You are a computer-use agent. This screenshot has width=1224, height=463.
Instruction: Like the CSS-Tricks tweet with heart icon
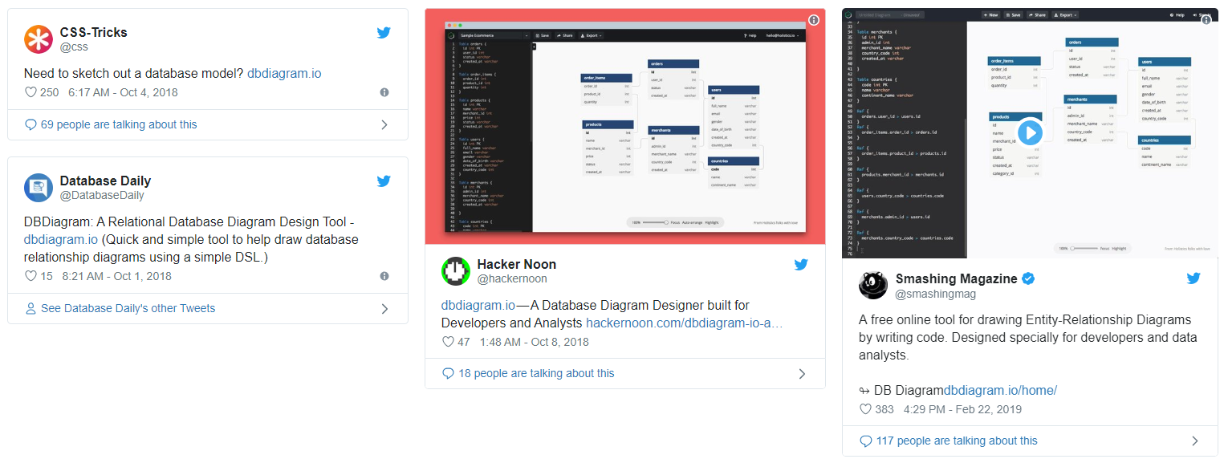(x=31, y=92)
